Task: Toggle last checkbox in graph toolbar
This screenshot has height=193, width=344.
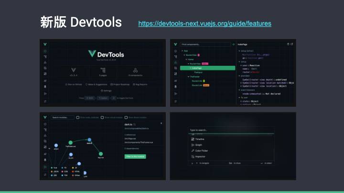Action: point(126,118)
